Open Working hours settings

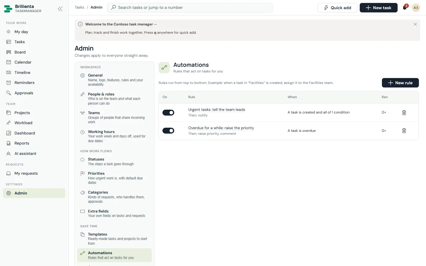114,136
